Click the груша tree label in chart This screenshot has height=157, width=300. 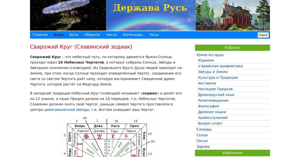tap(94, 147)
